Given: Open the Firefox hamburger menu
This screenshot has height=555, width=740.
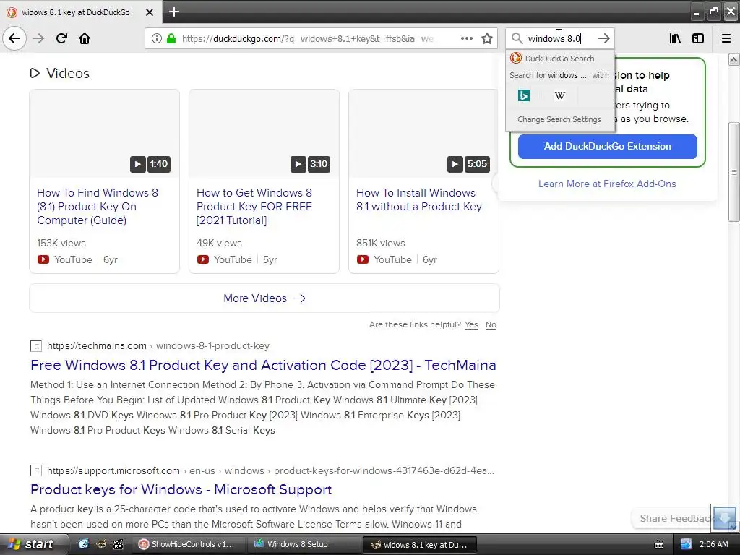Looking at the screenshot, I should [x=726, y=38].
